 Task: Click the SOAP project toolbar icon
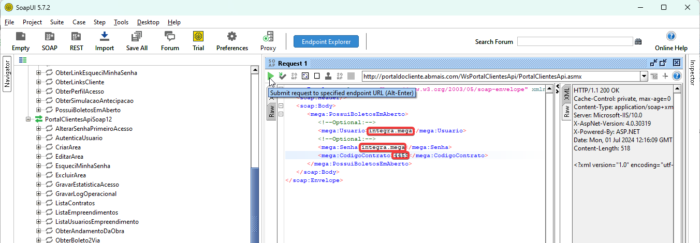point(50,41)
